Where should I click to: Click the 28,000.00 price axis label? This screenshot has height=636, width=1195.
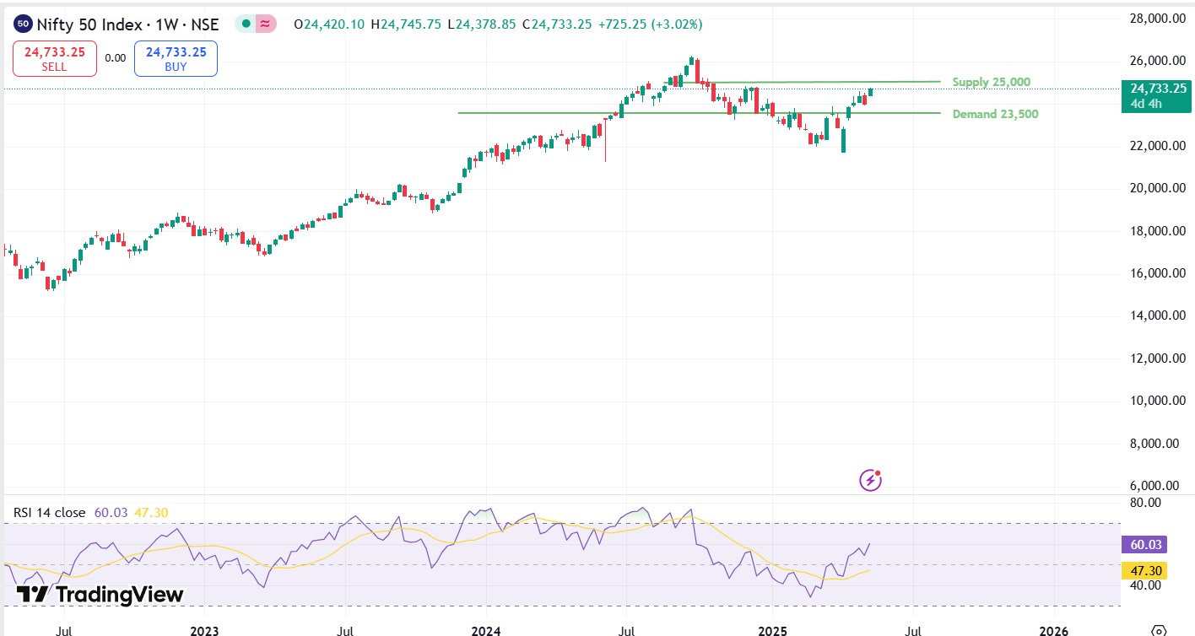[x=1159, y=19]
